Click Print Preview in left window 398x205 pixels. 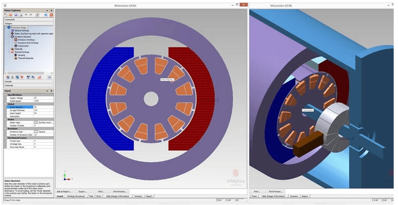pyautogui.click(x=120, y=192)
